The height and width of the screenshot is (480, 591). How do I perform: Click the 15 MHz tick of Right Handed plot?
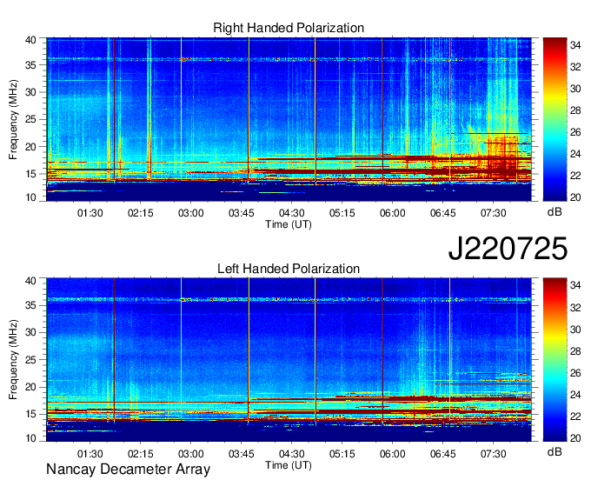[x=30, y=174]
